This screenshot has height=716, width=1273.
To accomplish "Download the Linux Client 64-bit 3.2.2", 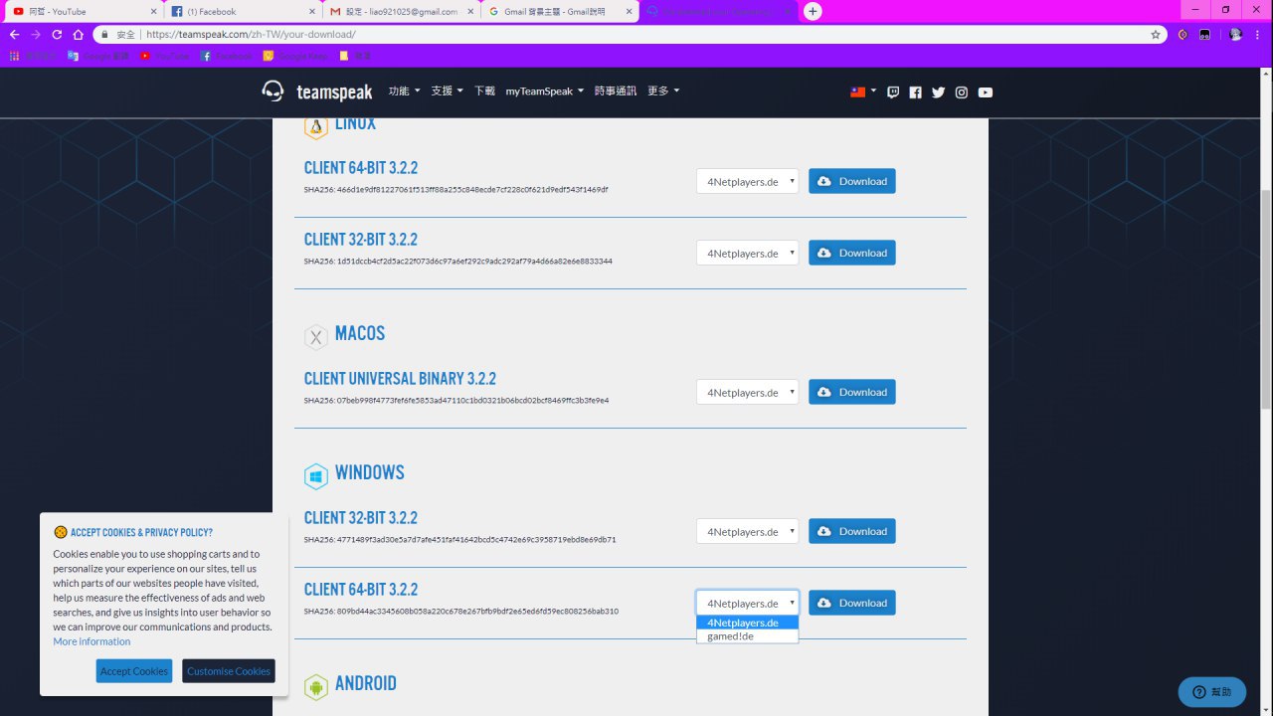I will tap(852, 181).
